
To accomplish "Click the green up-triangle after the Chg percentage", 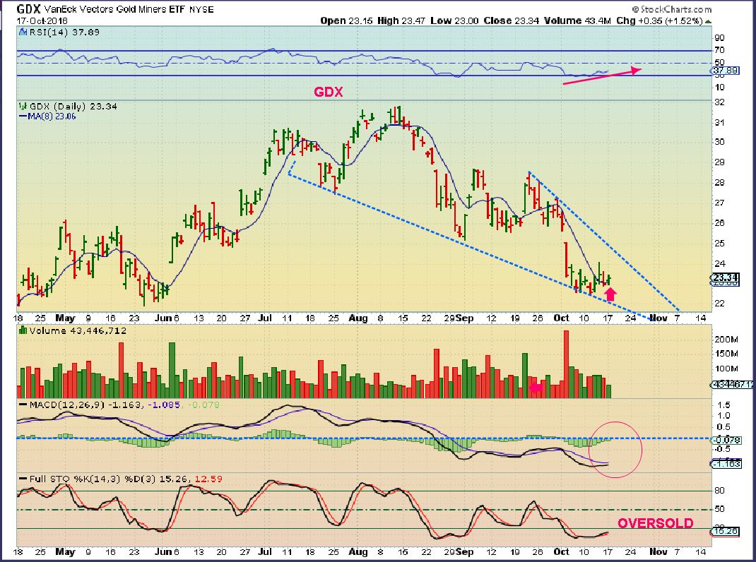I will pos(708,21).
